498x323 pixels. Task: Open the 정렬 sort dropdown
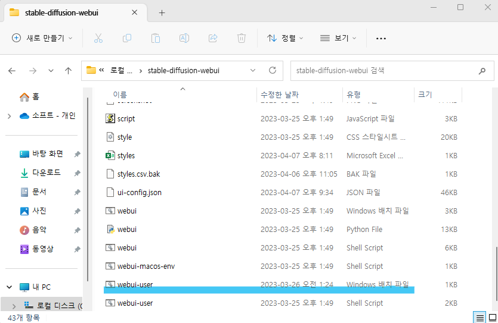285,38
